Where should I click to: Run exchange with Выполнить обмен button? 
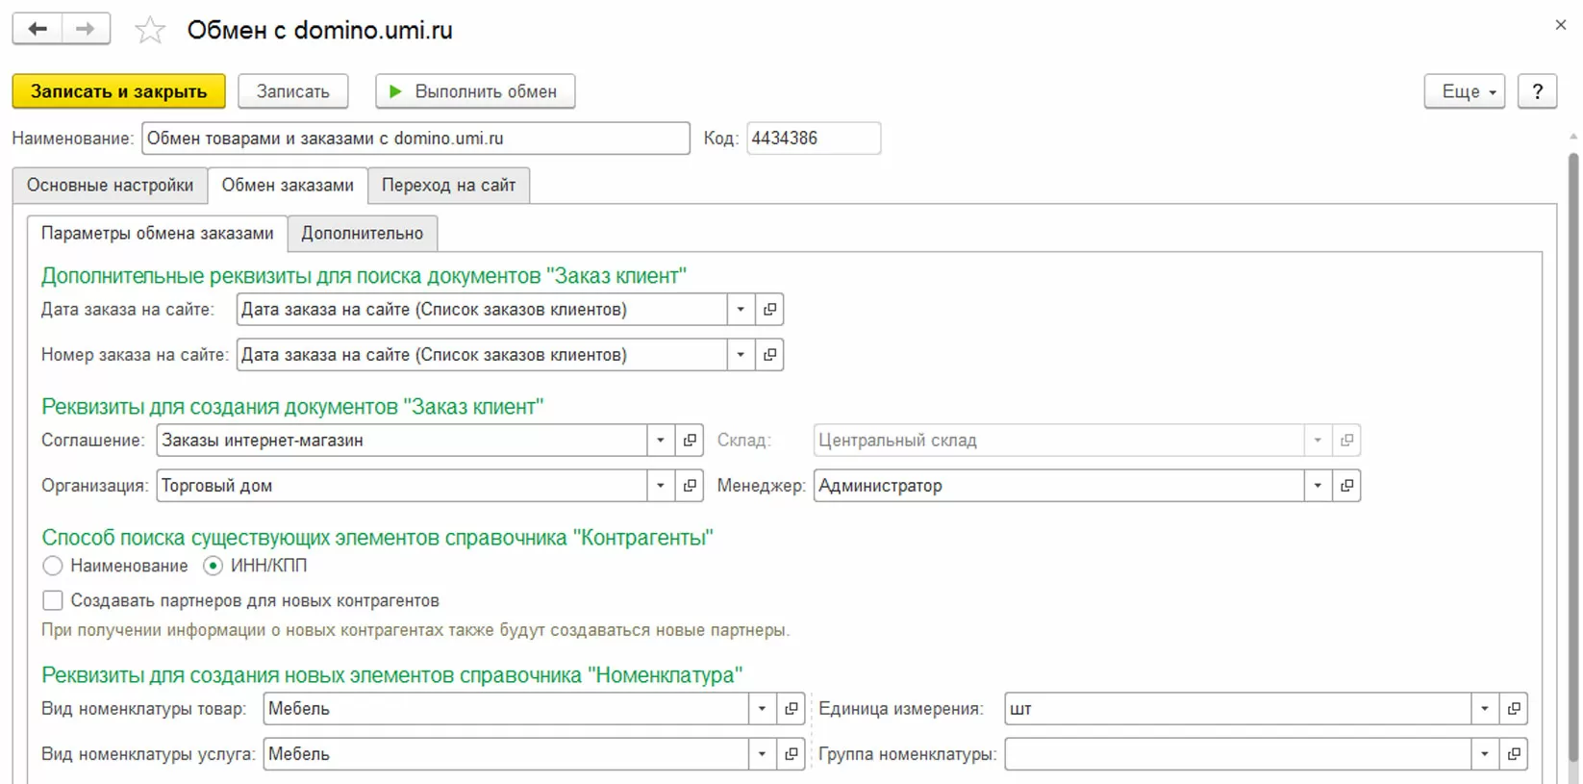[x=475, y=91]
